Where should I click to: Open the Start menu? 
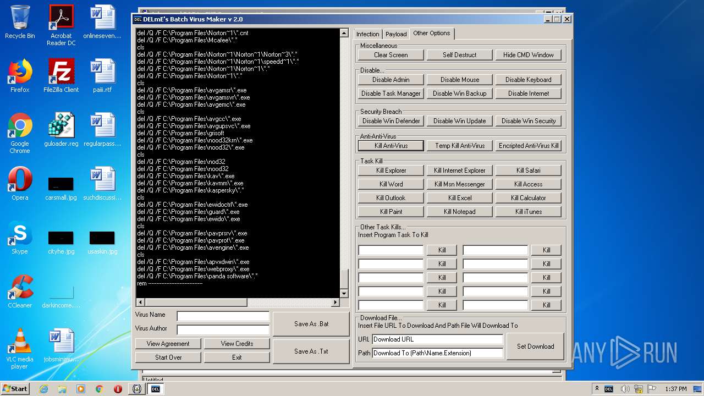click(x=15, y=389)
